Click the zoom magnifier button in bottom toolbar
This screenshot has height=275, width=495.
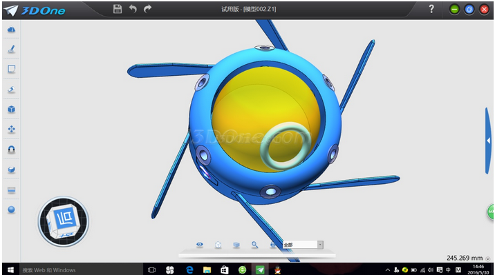pyautogui.click(x=254, y=245)
